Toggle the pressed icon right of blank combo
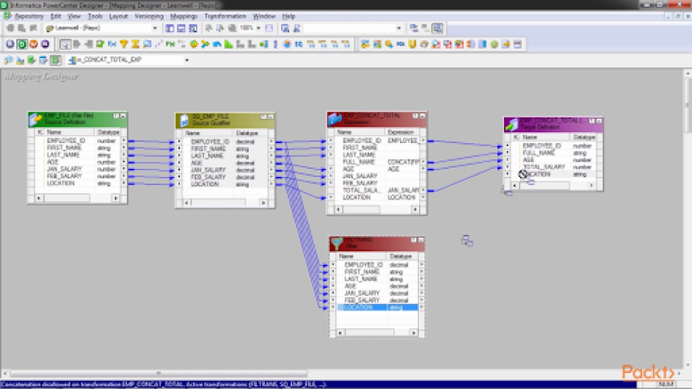This screenshot has height=389, width=692. tap(437, 29)
